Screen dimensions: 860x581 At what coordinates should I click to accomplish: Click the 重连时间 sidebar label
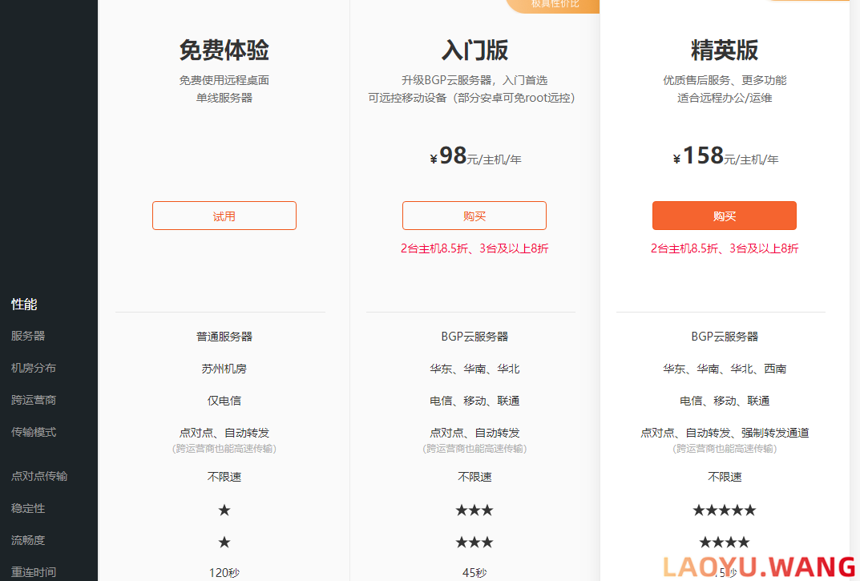tap(34, 572)
